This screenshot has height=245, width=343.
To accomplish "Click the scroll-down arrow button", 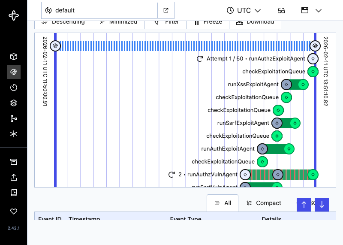I will (x=322, y=205).
